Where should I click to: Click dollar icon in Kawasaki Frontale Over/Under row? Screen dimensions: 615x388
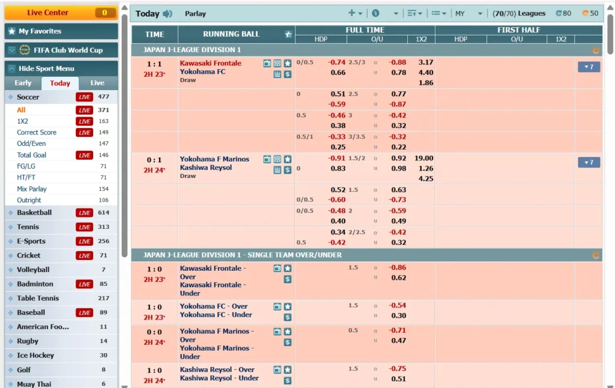(288, 279)
